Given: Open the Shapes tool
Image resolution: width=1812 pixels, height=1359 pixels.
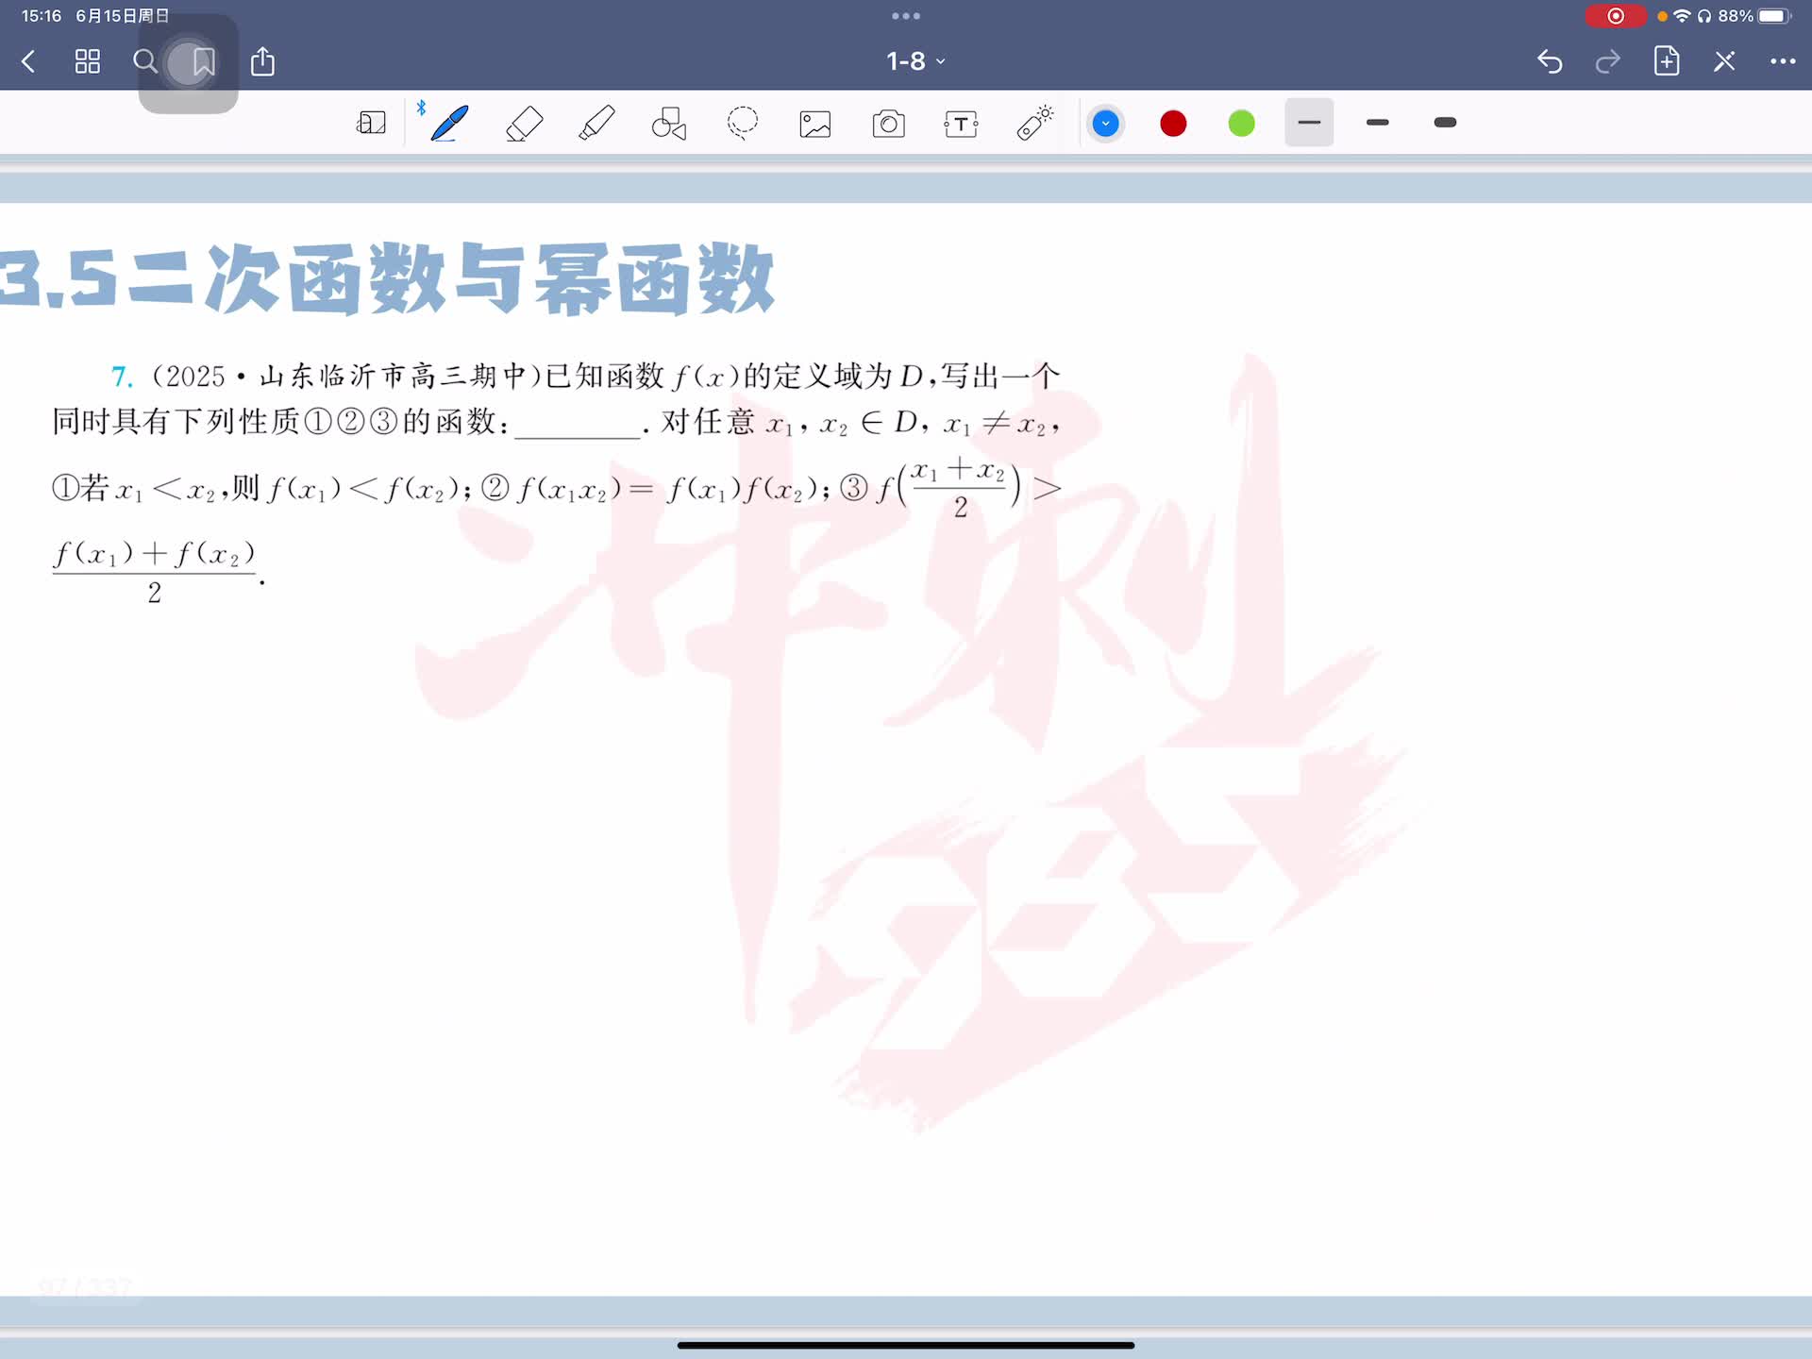Looking at the screenshot, I should [x=669, y=124].
